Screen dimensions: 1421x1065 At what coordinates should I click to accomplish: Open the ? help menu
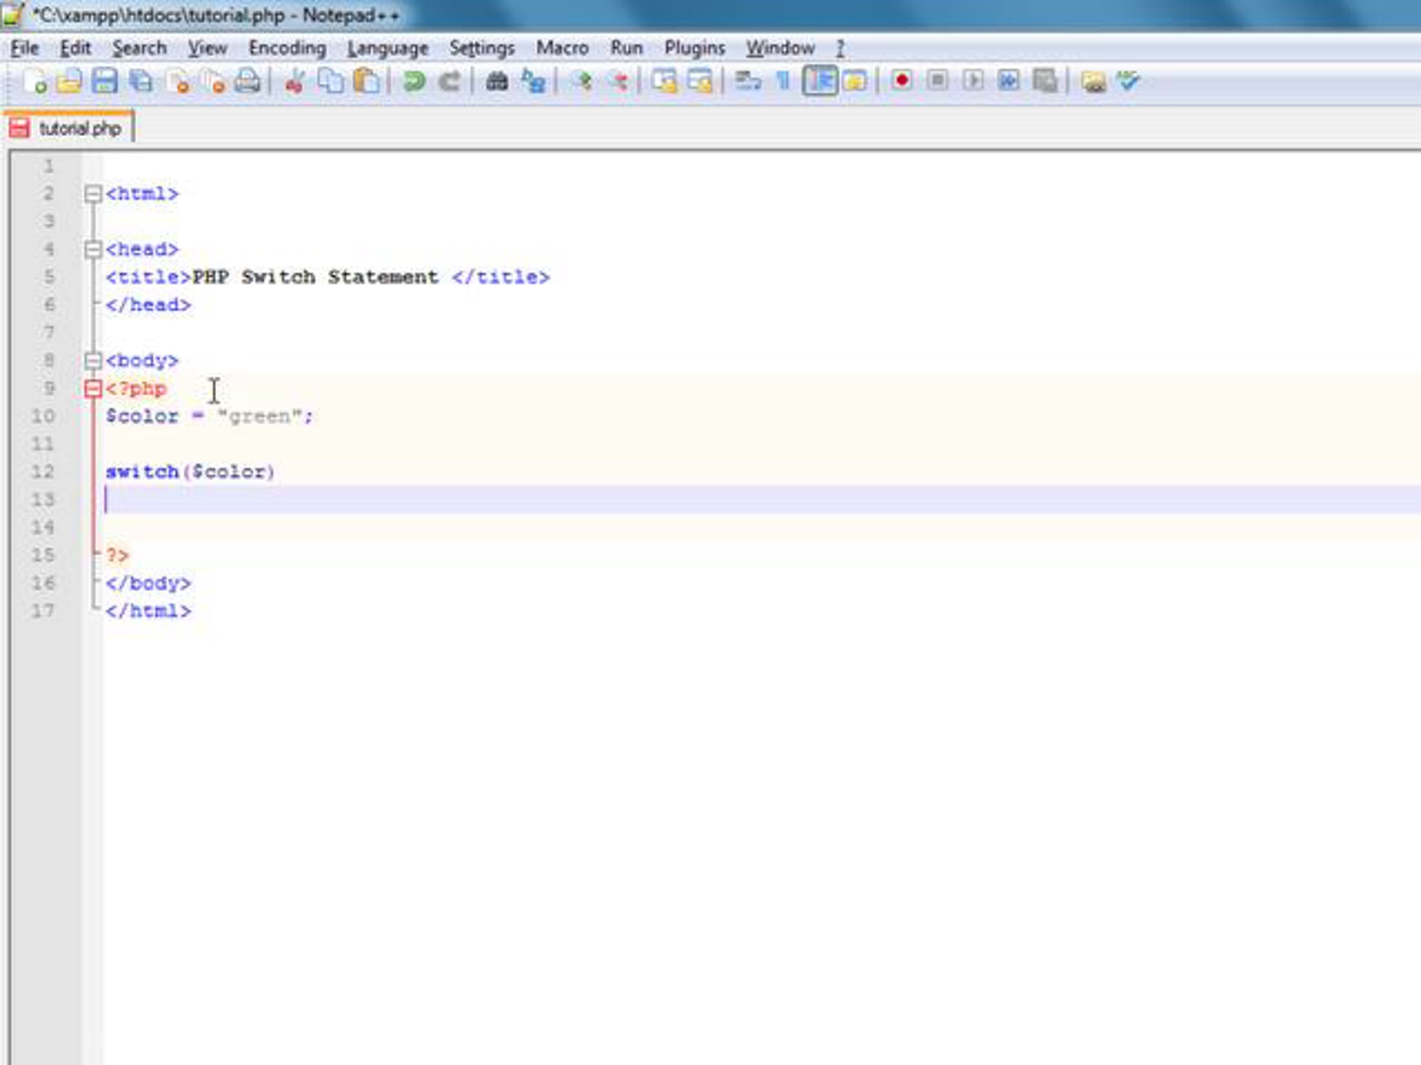tap(840, 48)
